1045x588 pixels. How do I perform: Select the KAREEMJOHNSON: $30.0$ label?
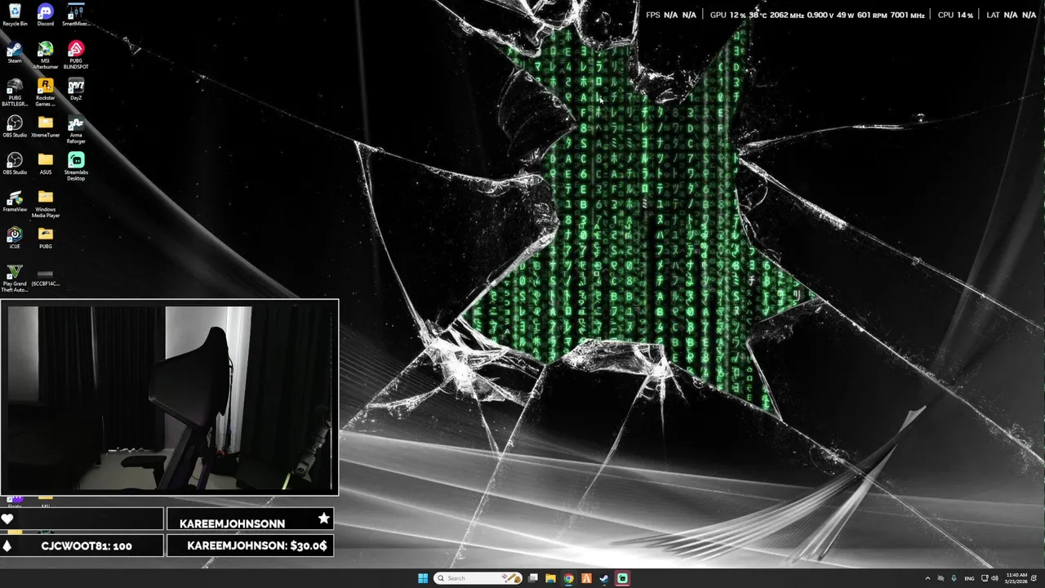point(257,546)
